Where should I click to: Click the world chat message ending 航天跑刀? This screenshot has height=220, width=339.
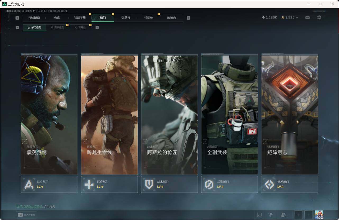click(x=35, y=206)
